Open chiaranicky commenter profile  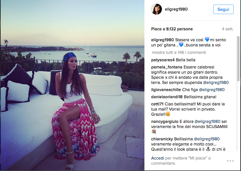162,139
